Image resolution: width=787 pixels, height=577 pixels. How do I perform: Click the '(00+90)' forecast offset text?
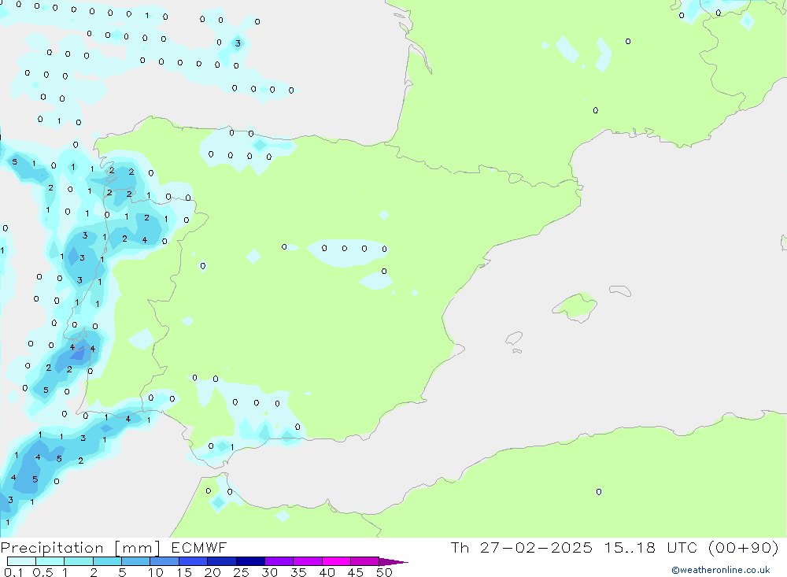744,547
